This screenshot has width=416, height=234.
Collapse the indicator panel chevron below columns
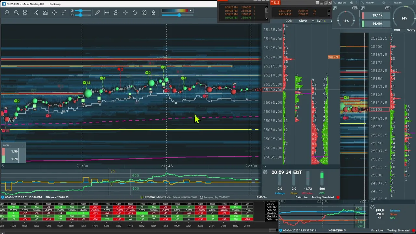[x=265, y=167]
